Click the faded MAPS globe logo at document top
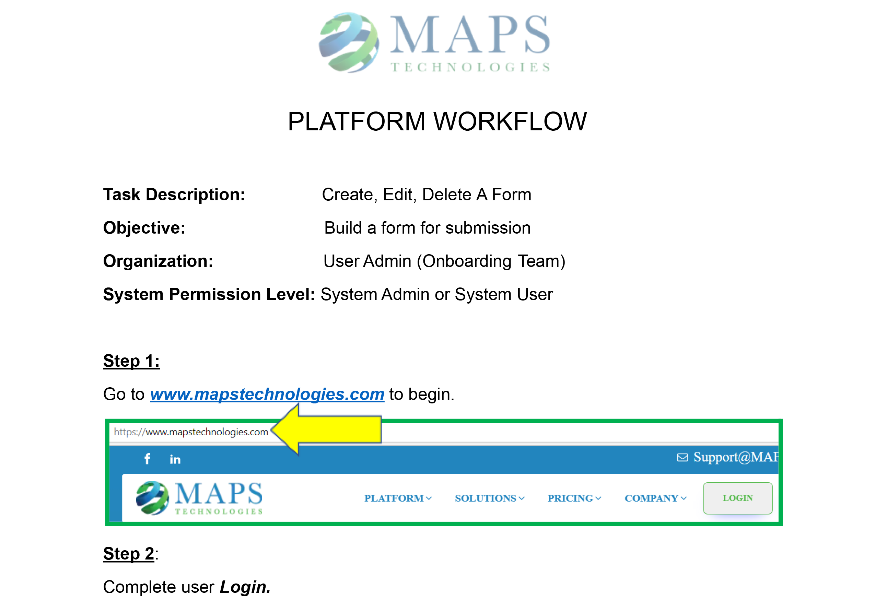This screenshot has height=601, width=875. 349,42
